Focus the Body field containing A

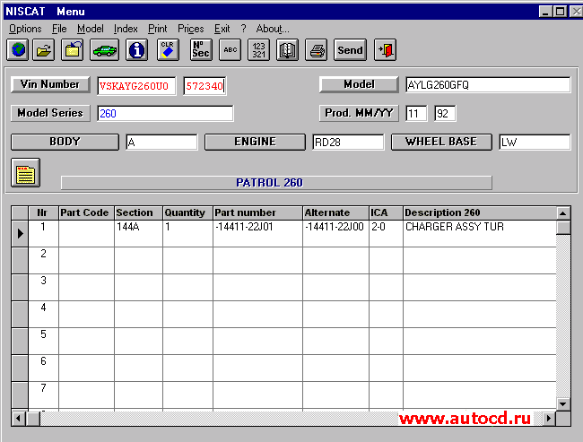coord(161,143)
